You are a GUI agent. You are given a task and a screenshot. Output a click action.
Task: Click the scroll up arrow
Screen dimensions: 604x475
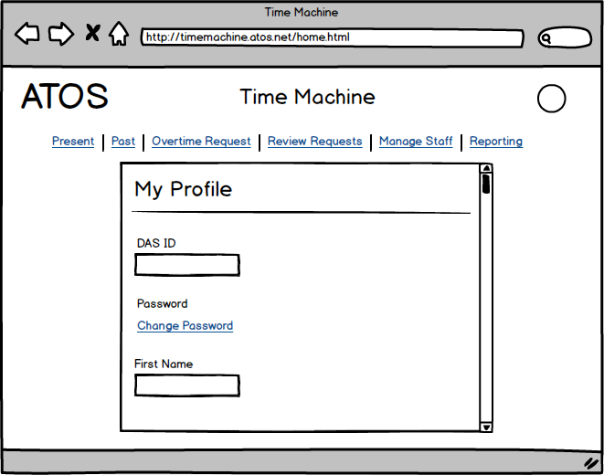pos(486,169)
